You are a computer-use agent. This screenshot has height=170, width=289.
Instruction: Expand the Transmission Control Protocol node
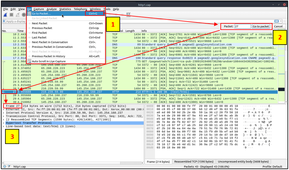click(4, 116)
